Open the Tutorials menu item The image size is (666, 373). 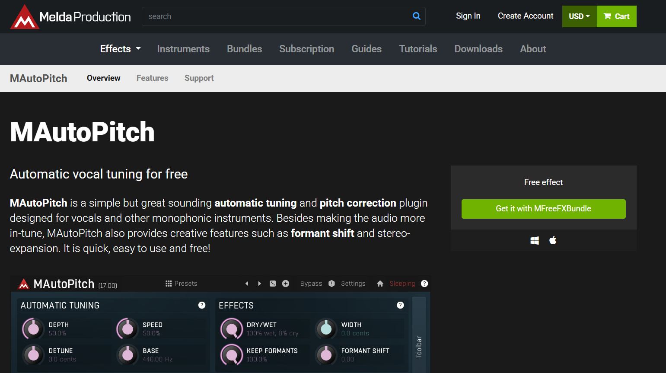click(x=418, y=49)
